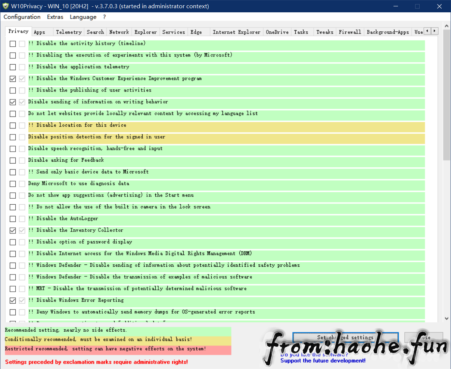The image size is (451, 369).
Task: Uncheck first checkbox for Disable Windows Error Reporting
Action: click(13, 300)
